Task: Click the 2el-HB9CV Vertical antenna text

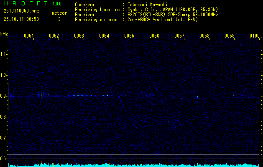Action: pos(163,20)
